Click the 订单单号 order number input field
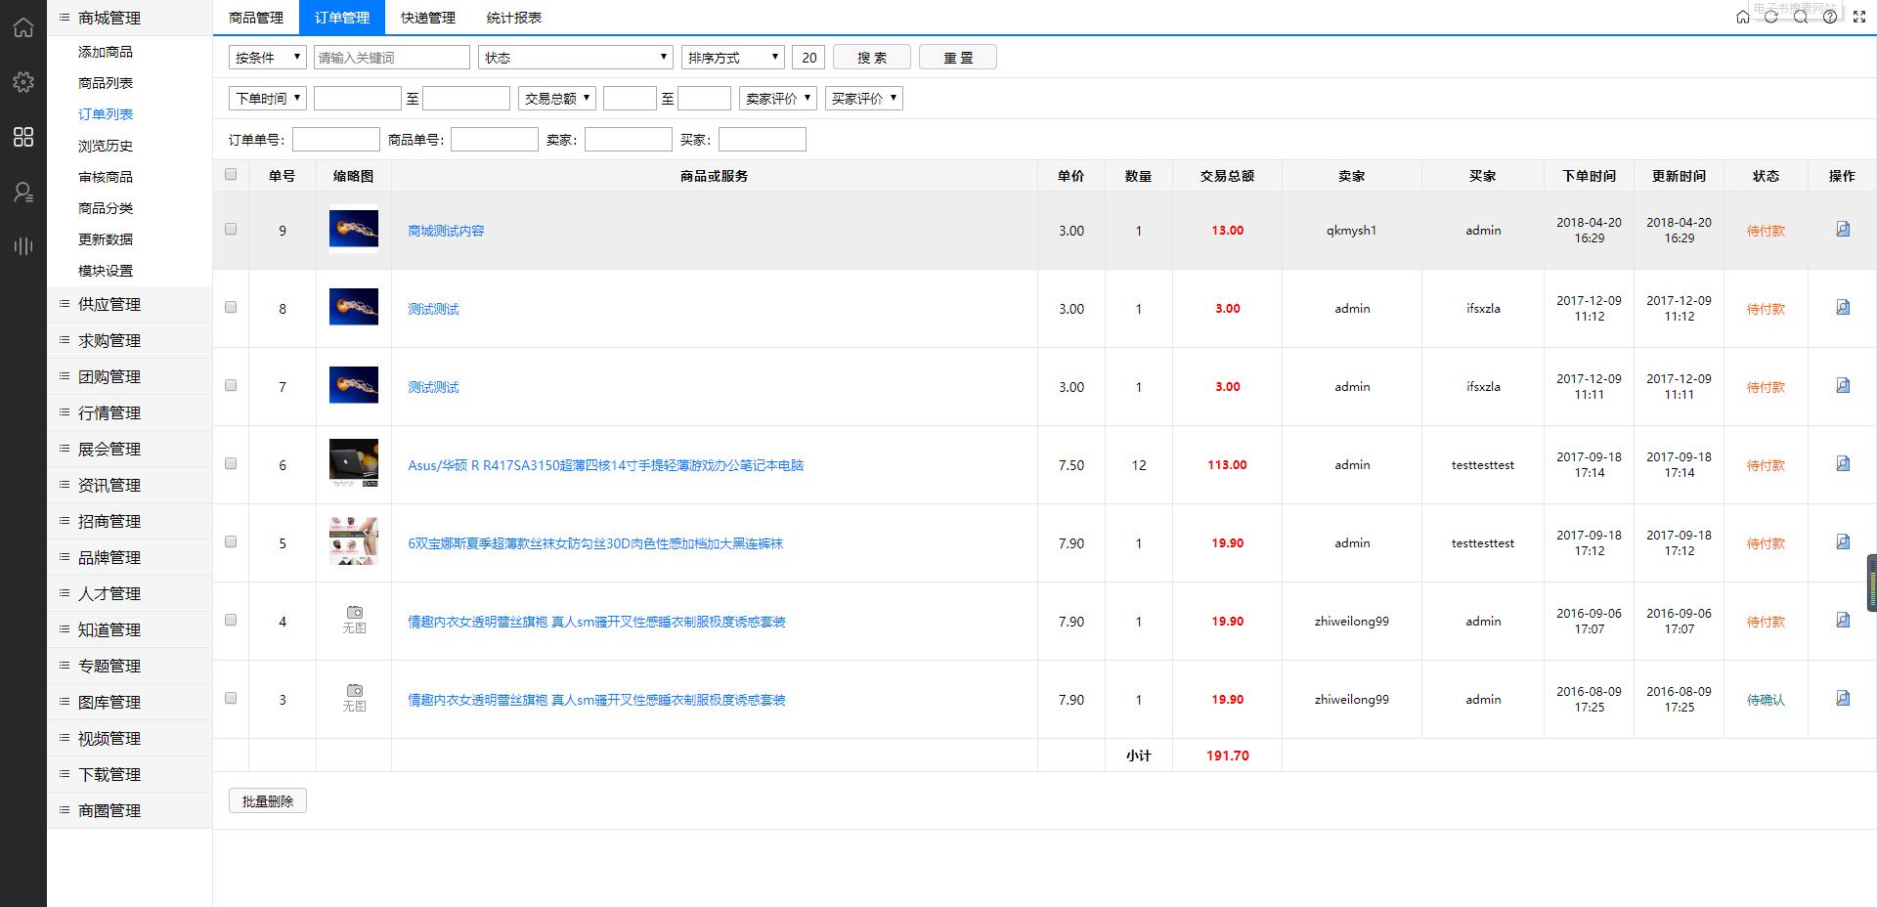1877x907 pixels. (335, 140)
